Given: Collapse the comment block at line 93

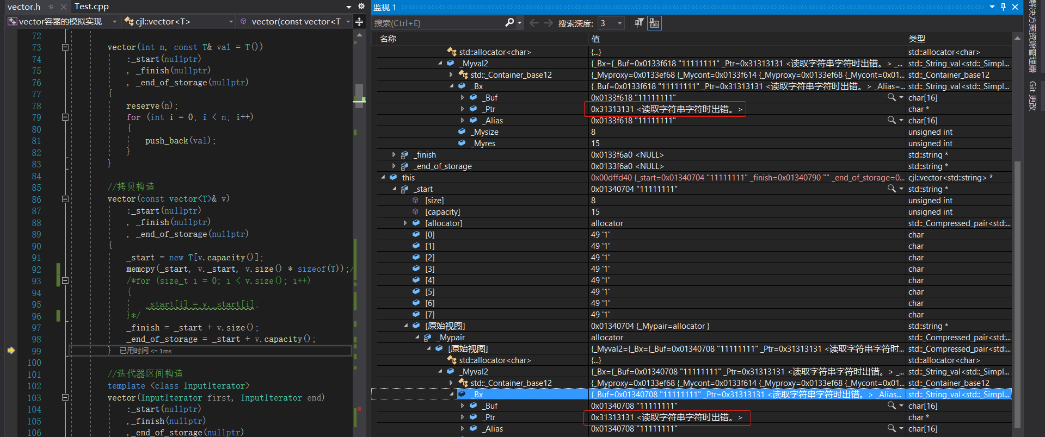Looking at the screenshot, I should [x=65, y=280].
